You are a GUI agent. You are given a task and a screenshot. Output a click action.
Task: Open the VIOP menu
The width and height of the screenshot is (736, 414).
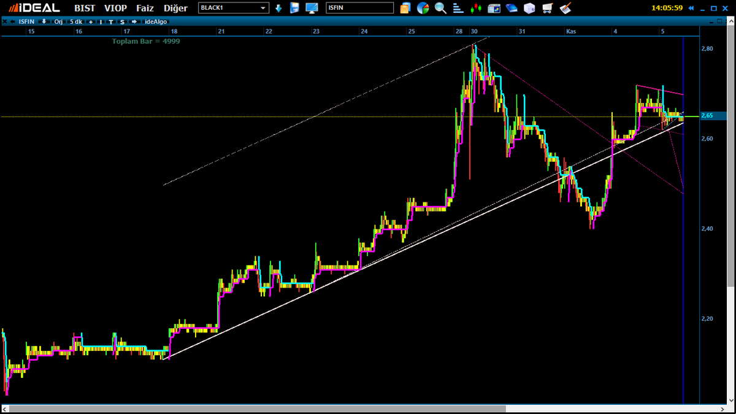pyautogui.click(x=116, y=8)
